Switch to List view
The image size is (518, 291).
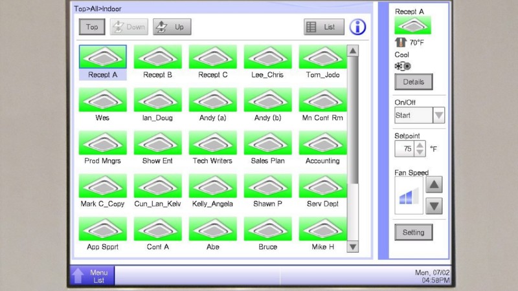tap(324, 27)
